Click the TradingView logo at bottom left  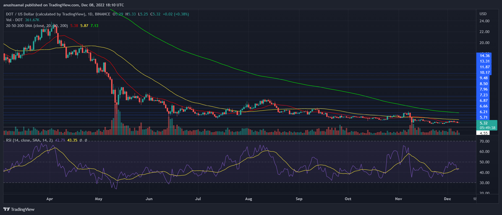pos(19,209)
